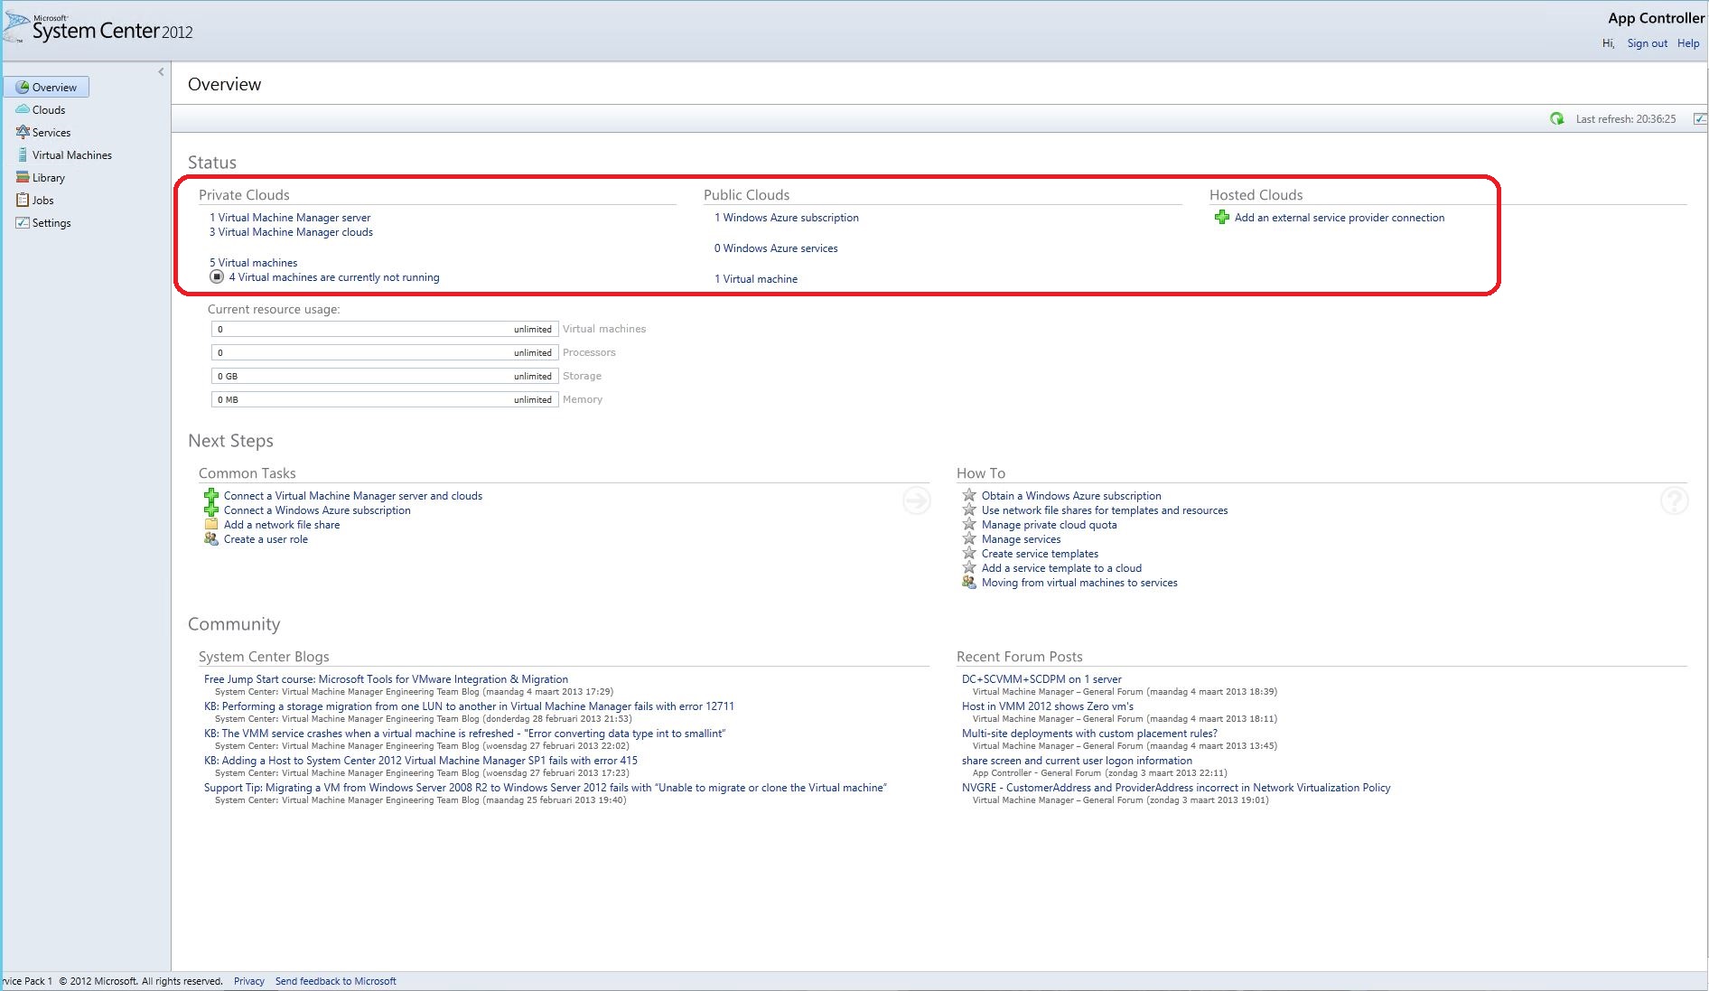Screen dimensions: 1709x991
Task: Click the Overview globe icon in sidebar
Action: click(x=23, y=87)
